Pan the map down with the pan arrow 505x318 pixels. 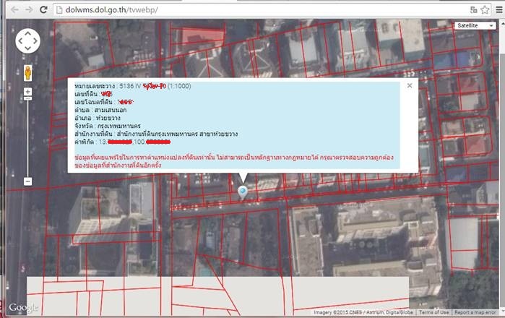(28, 48)
